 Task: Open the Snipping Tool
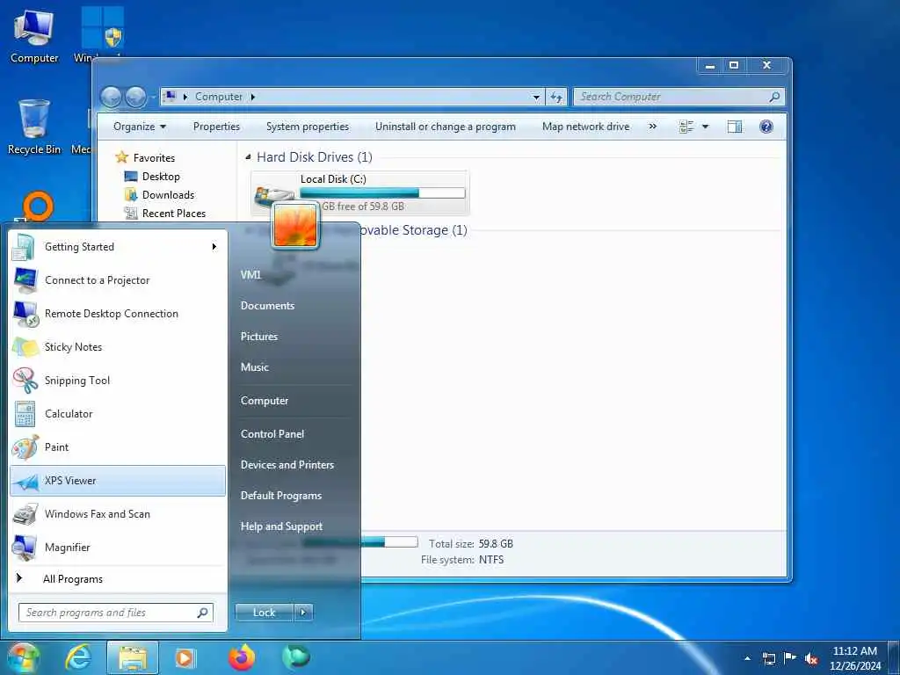click(118, 380)
